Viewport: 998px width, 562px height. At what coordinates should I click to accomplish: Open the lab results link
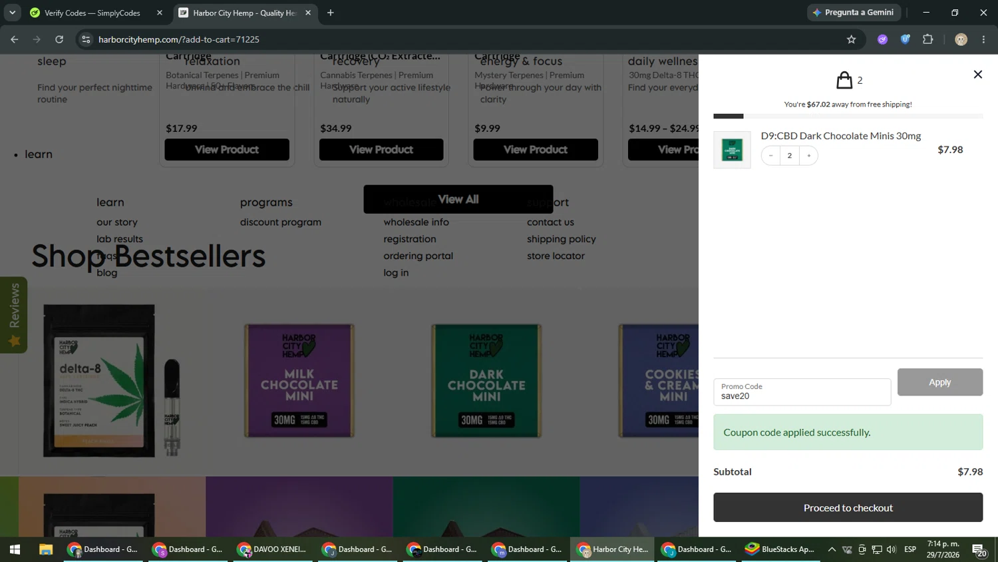[120, 239]
